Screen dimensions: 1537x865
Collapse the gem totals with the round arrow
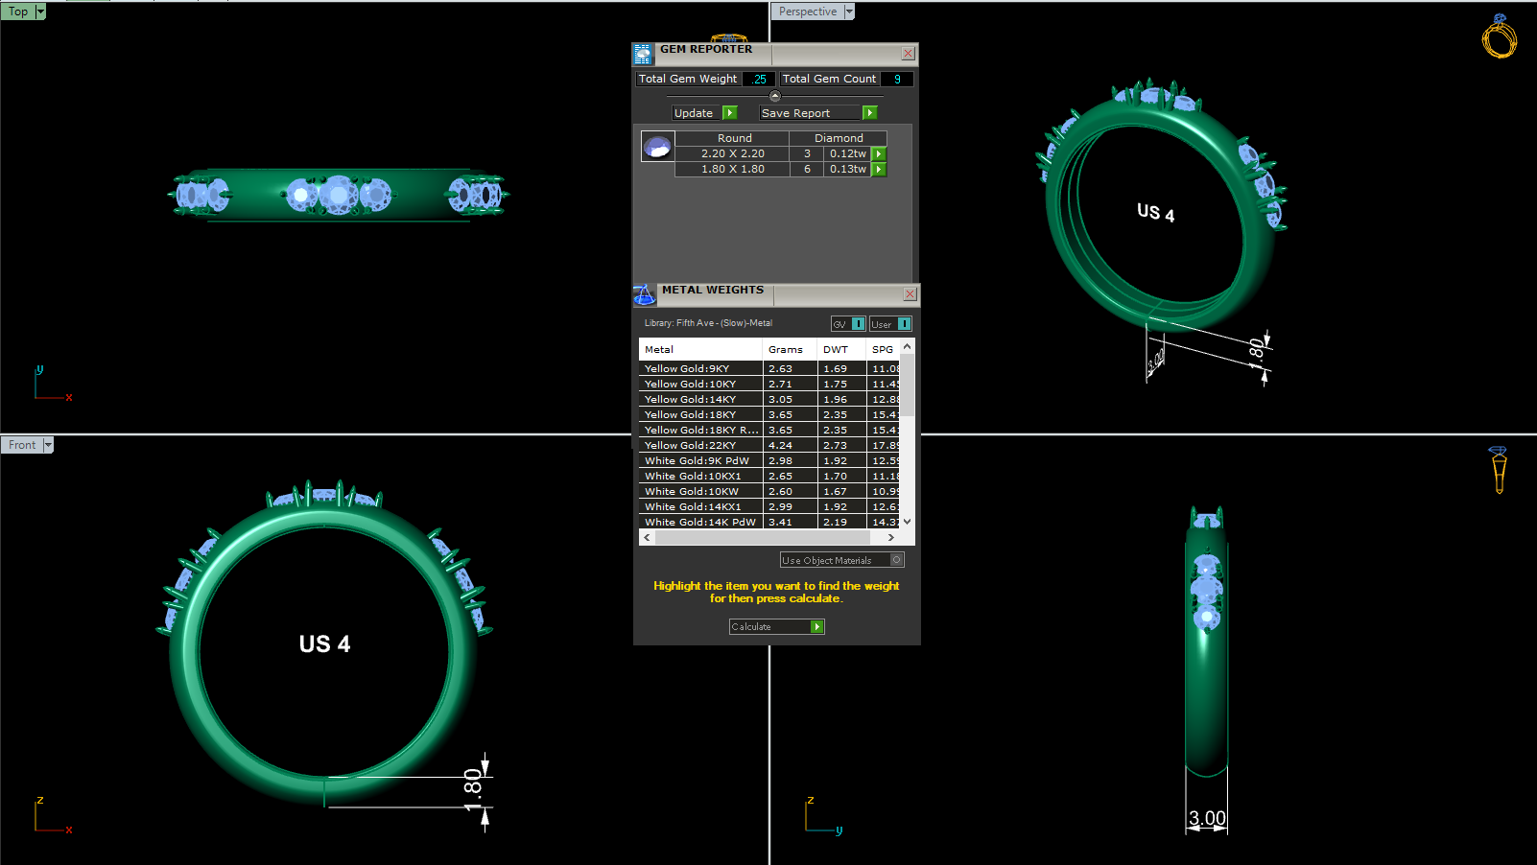775,96
